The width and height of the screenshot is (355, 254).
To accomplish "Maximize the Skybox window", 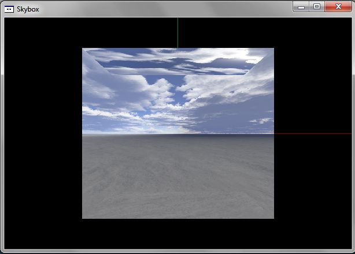I will click(x=317, y=6).
